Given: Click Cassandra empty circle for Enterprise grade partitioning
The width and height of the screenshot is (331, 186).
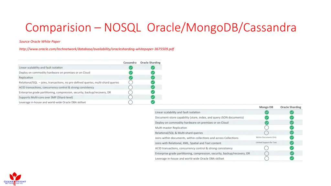Looking at the screenshot, I should (x=131, y=92).
